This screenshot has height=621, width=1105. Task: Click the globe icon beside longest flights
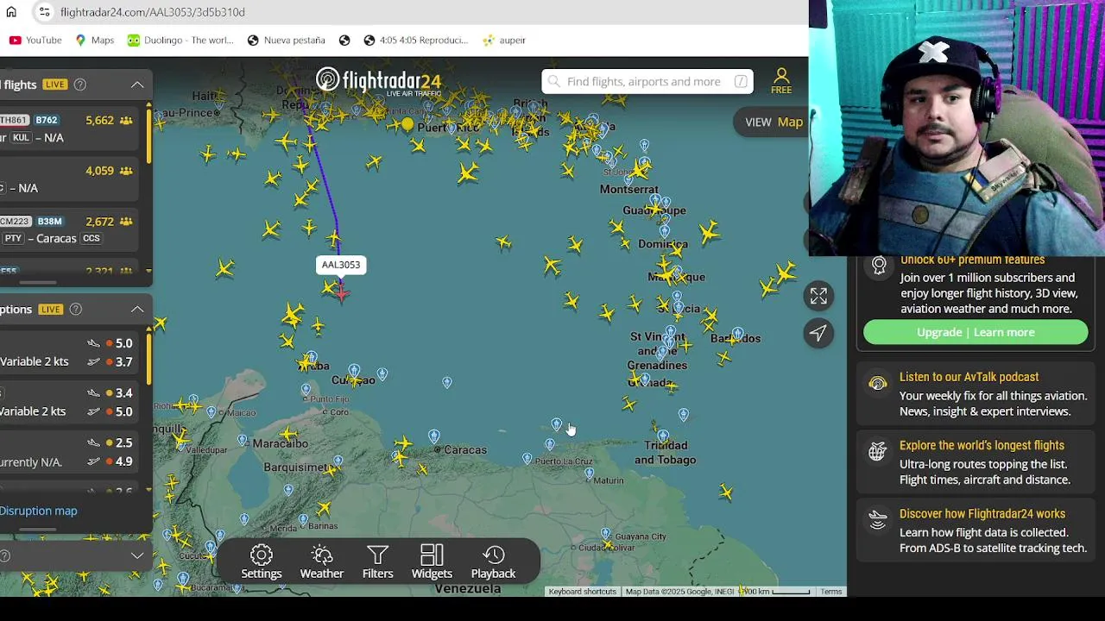tap(878, 451)
